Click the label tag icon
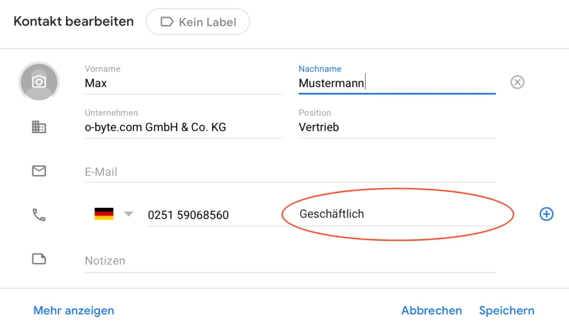Viewport: 569px width, 326px height. pyautogui.click(x=167, y=22)
